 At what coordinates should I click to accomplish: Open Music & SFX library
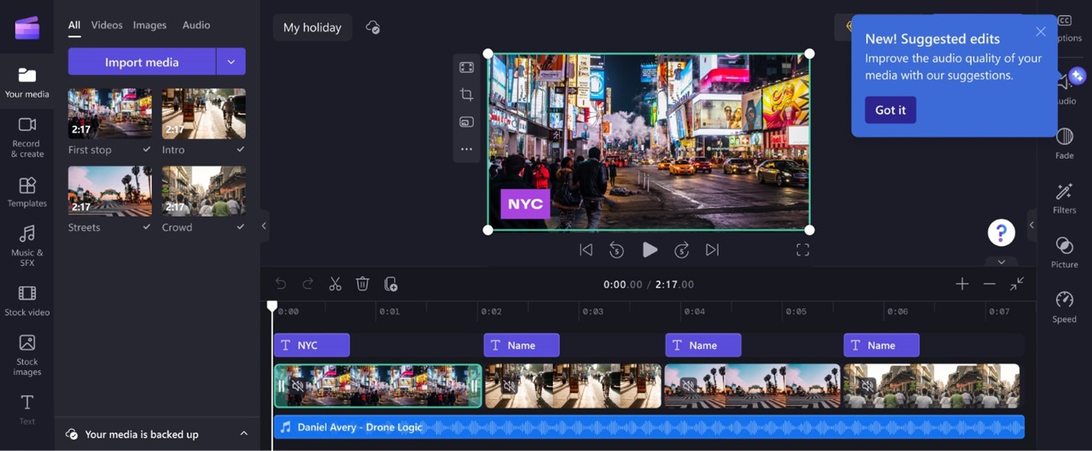[27, 246]
